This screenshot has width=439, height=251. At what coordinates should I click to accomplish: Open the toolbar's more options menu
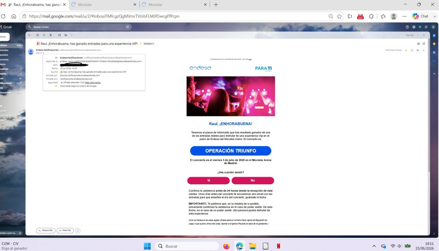click(72, 35)
